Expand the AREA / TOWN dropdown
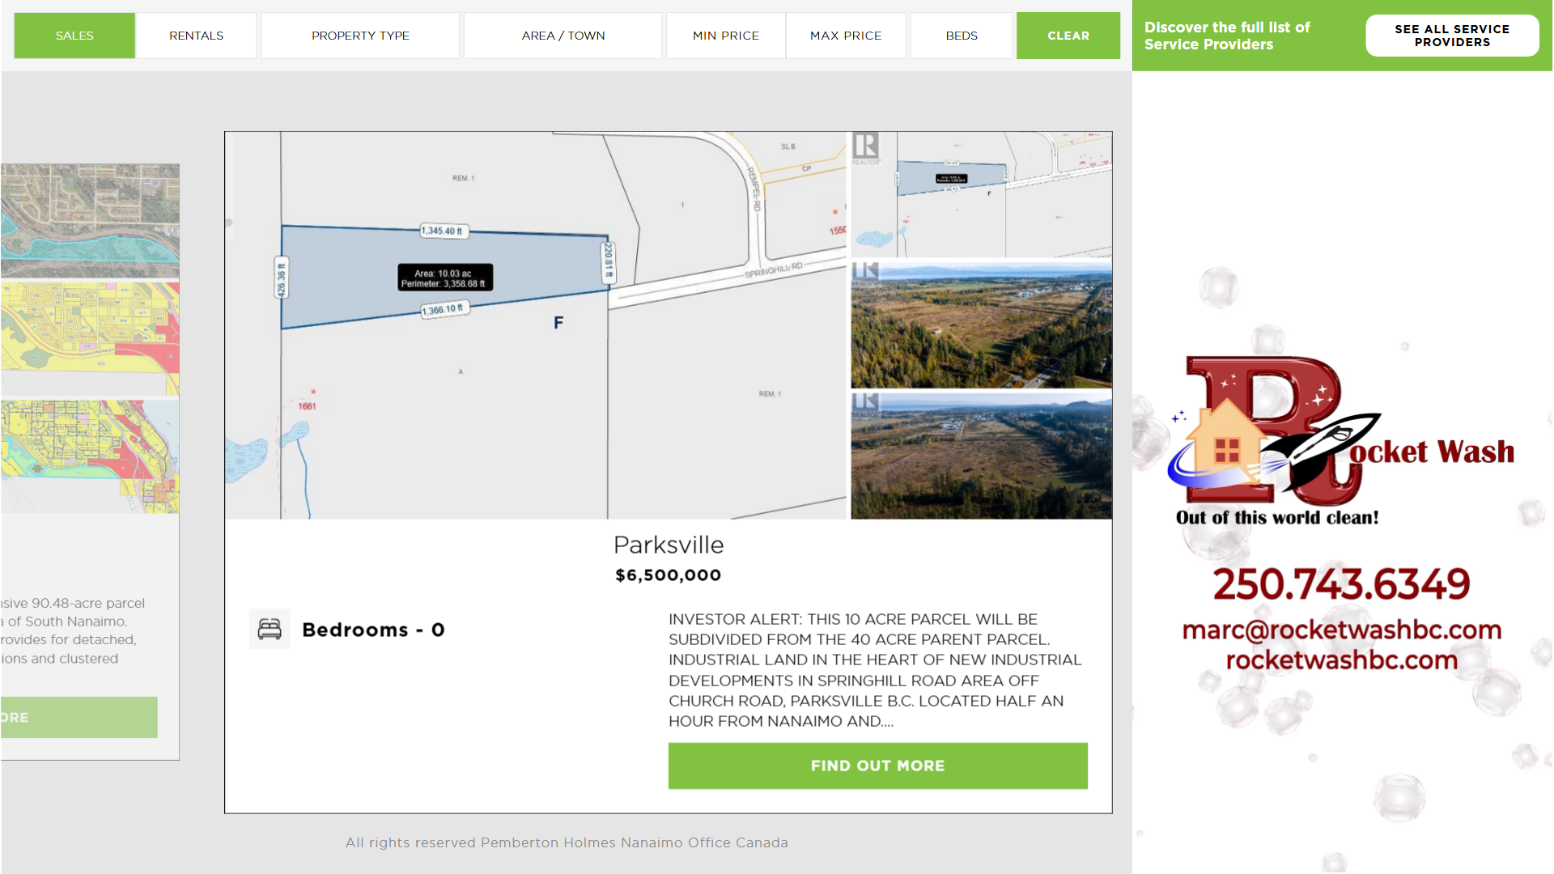This screenshot has width=1554, height=874. point(563,36)
